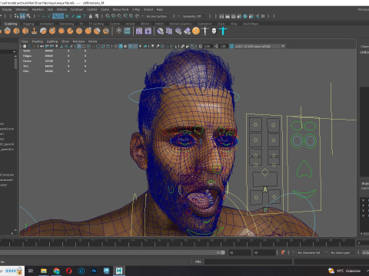Open the No Character Set dropdown
The image size is (369, 276).
(309, 252)
